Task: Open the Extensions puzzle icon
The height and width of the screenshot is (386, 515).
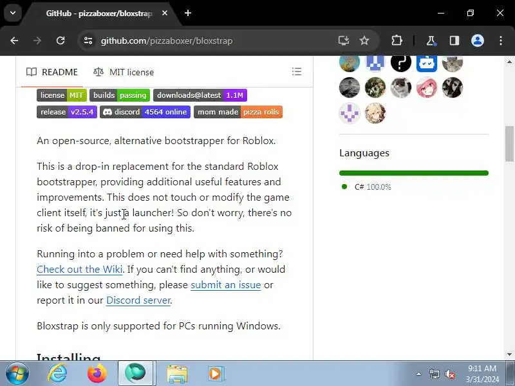Action: coord(397,41)
